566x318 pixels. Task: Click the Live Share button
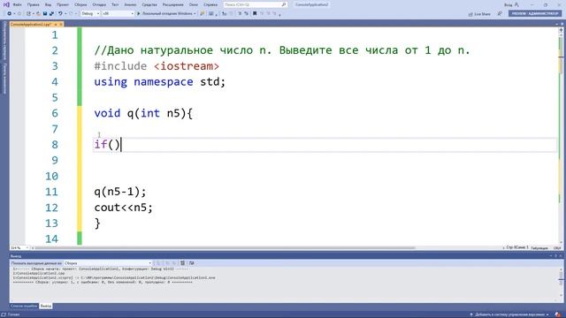tap(479, 14)
